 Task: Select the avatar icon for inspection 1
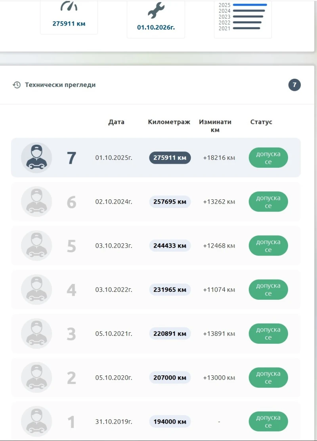36,421
